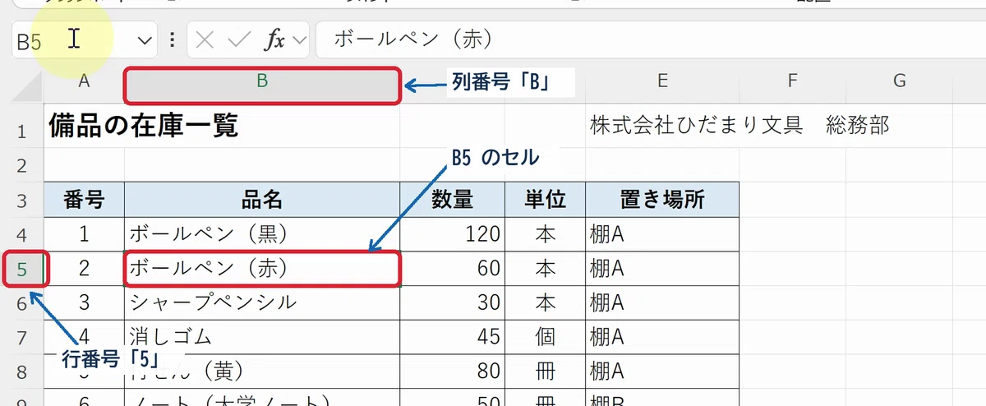Screen dimensions: 986x406
Task: Select row 4 header
Action: click(22, 234)
